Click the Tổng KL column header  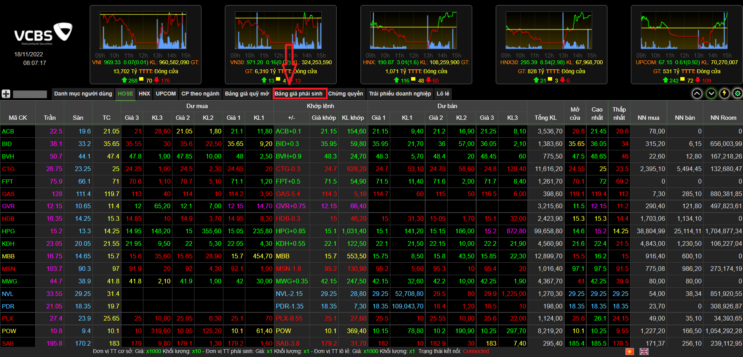[545, 117]
